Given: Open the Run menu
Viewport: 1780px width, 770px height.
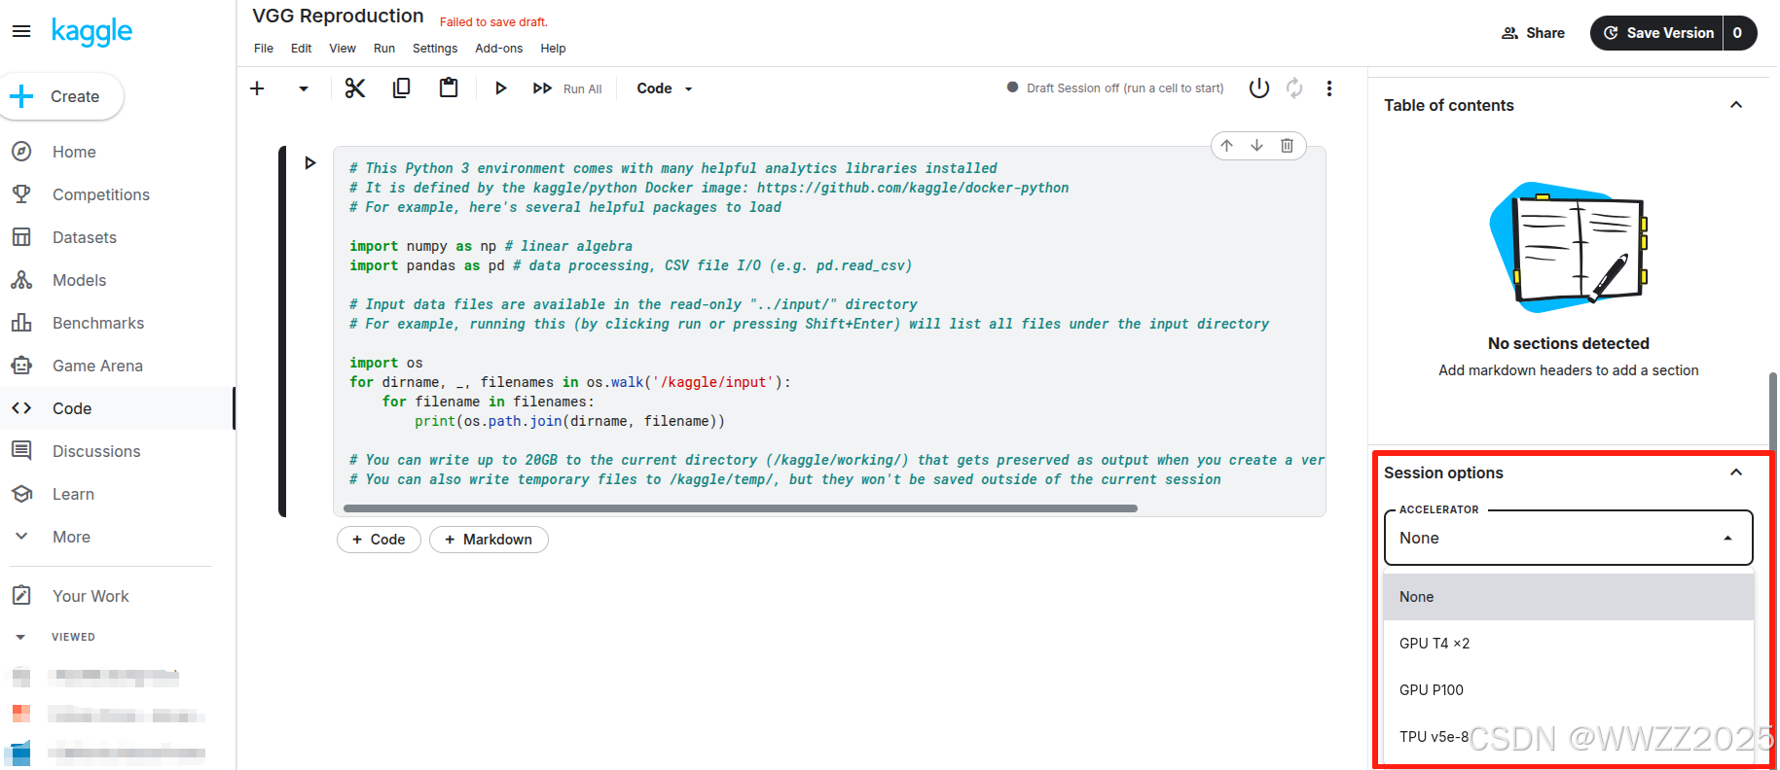Looking at the screenshot, I should click(x=384, y=49).
